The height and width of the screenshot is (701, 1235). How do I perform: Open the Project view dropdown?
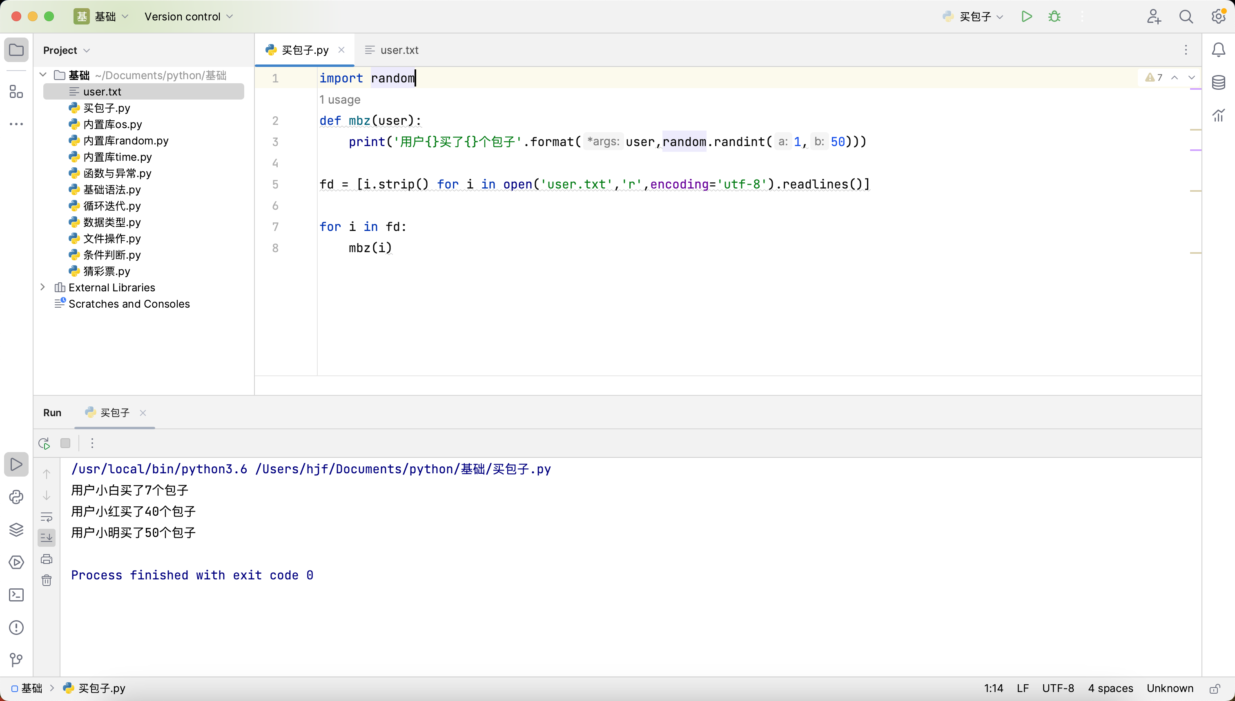pos(67,51)
